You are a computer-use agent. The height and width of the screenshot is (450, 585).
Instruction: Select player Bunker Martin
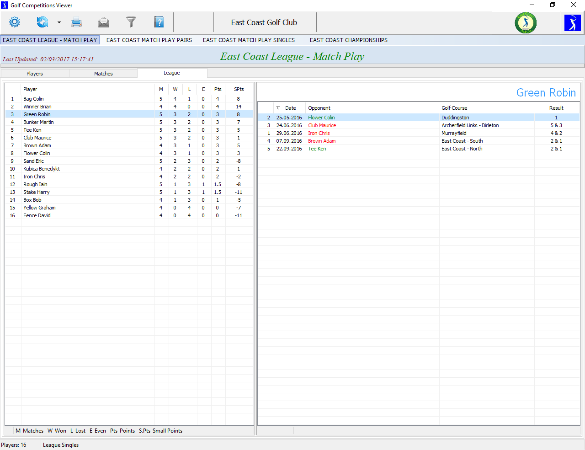[x=129, y=122]
